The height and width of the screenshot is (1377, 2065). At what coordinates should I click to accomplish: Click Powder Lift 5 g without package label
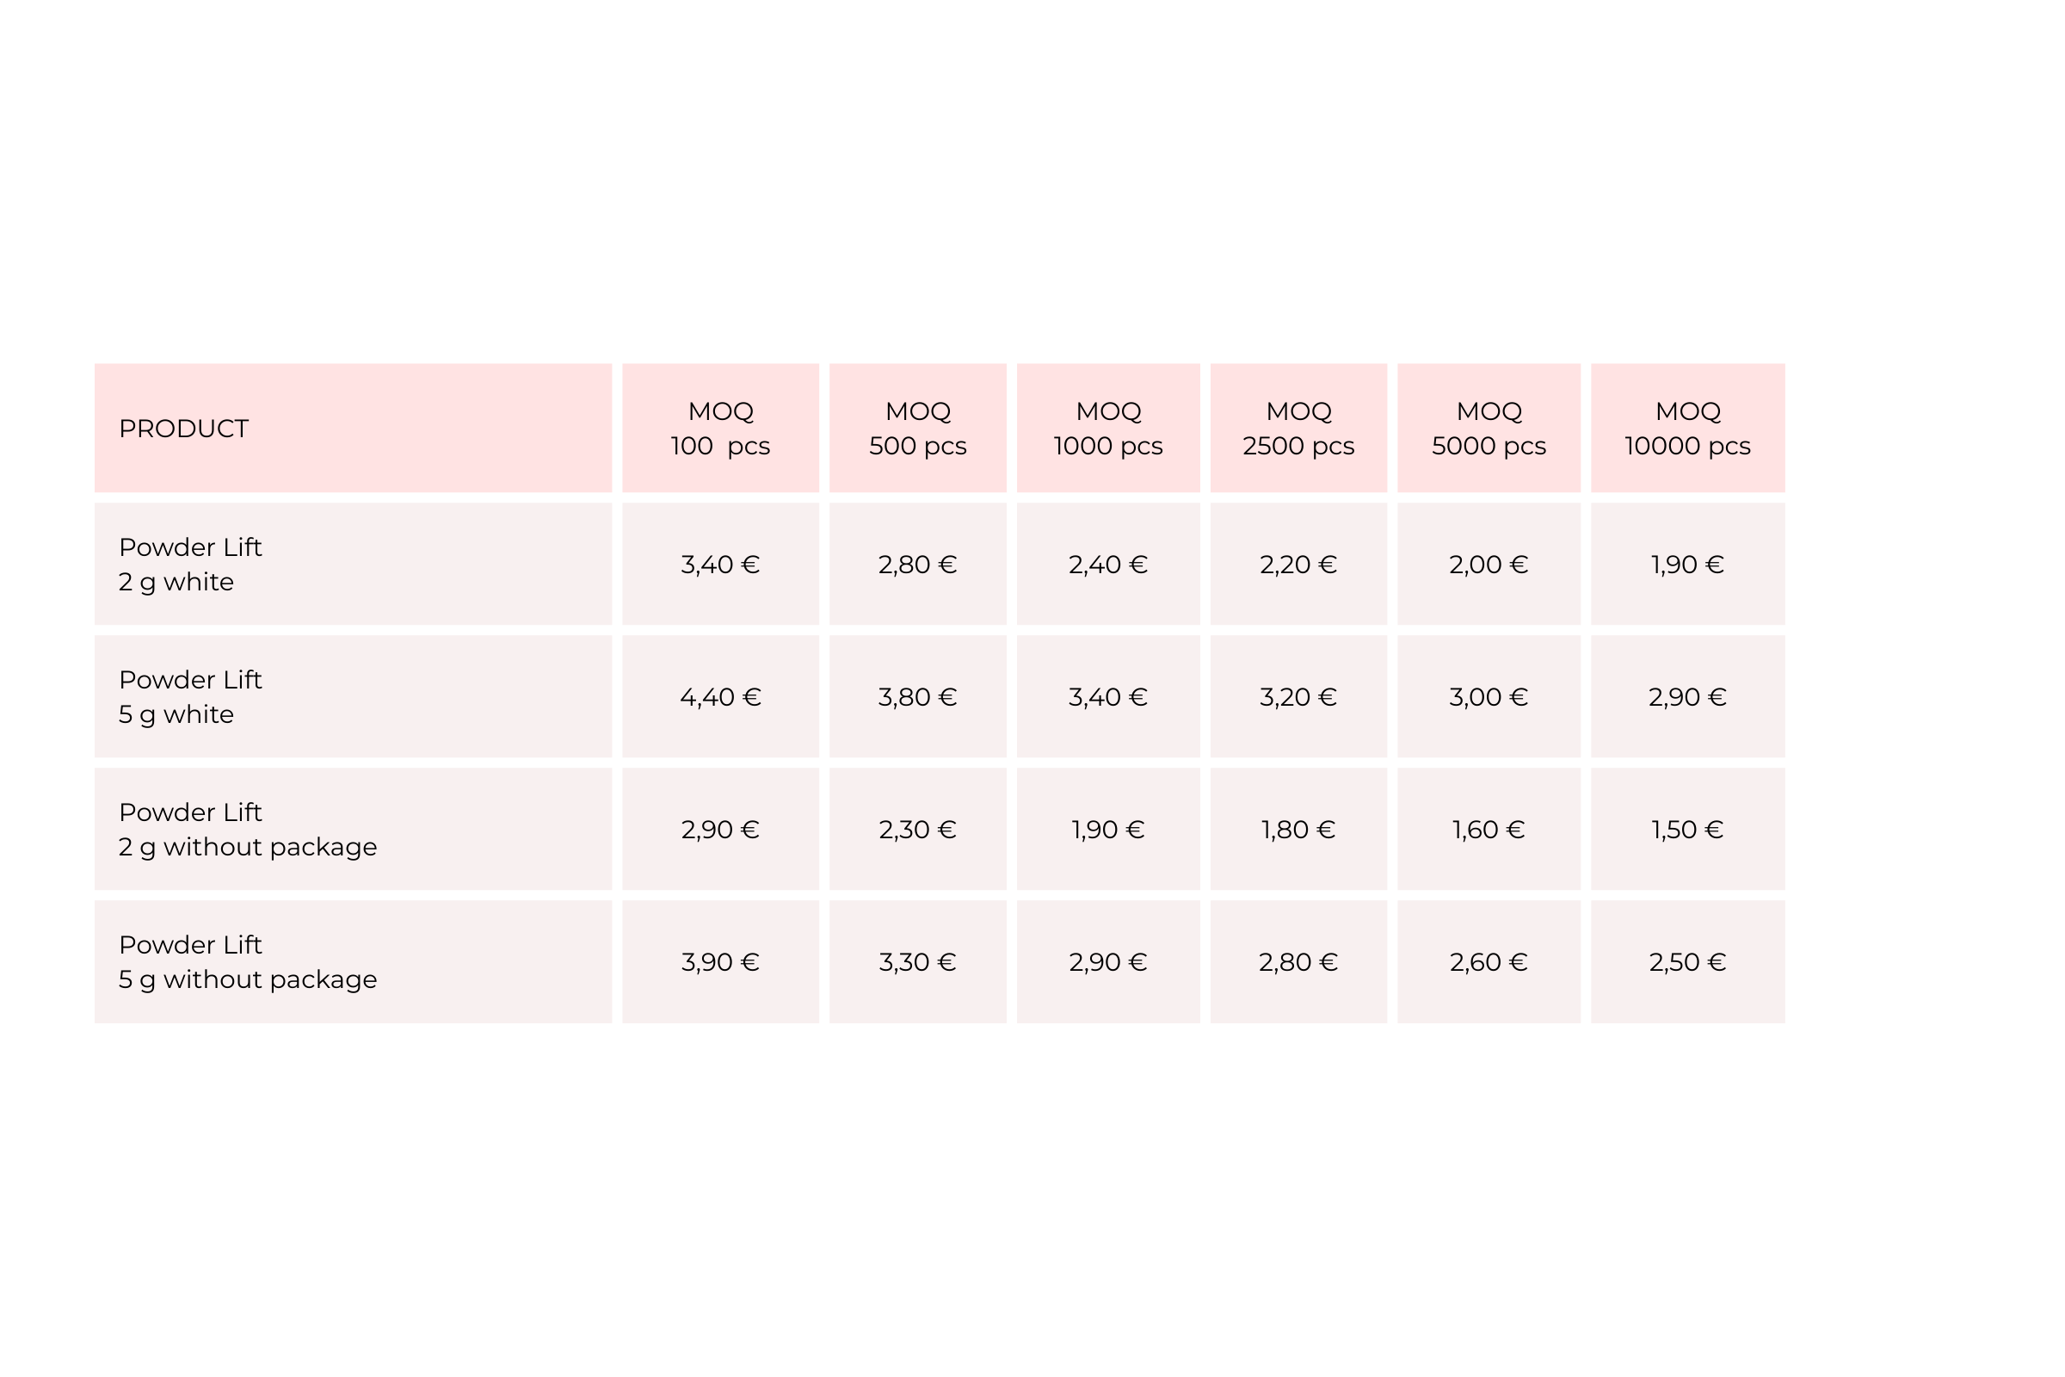pyautogui.click(x=248, y=962)
